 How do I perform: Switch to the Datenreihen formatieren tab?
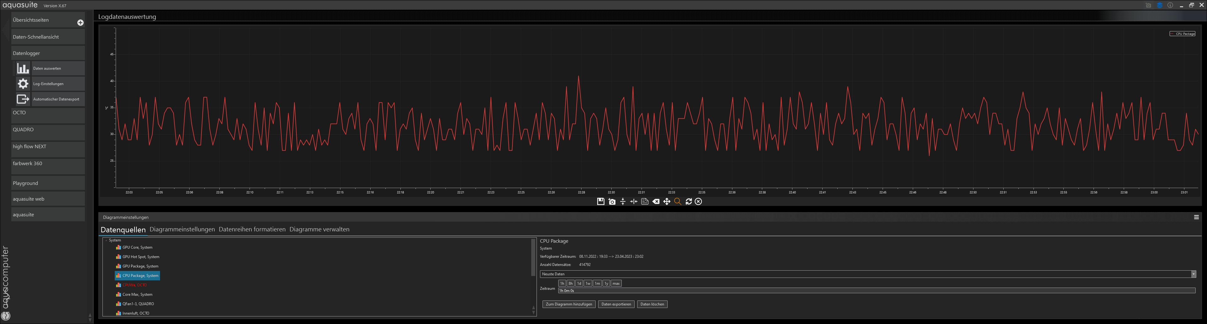251,229
